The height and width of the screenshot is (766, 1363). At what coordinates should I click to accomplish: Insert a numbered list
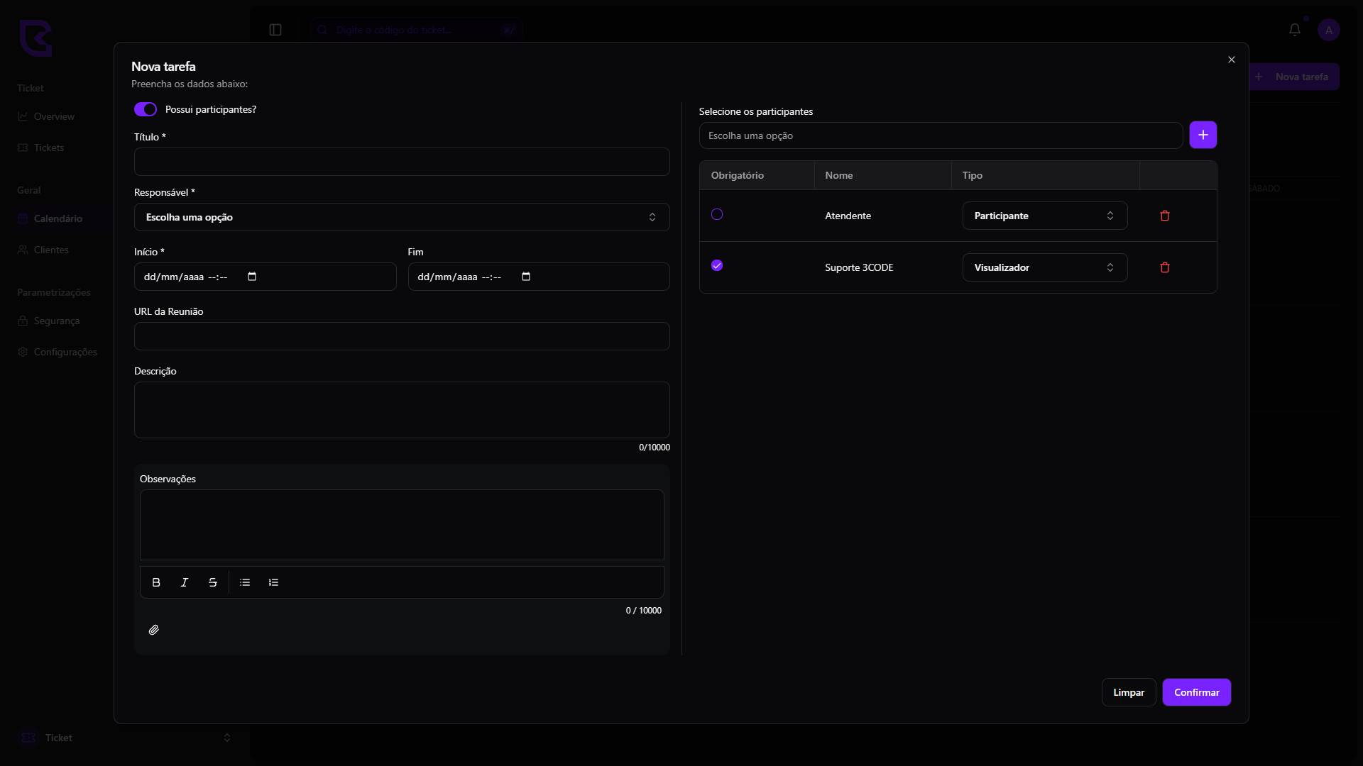click(273, 582)
